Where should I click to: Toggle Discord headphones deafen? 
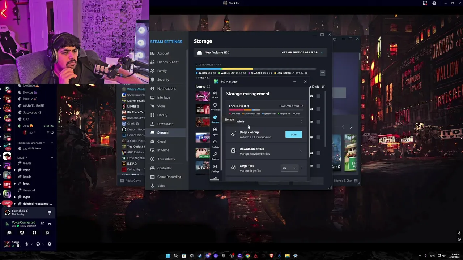[38, 244]
